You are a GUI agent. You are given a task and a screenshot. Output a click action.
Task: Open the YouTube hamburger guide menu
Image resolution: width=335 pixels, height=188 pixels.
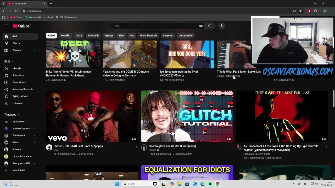tap(6, 26)
